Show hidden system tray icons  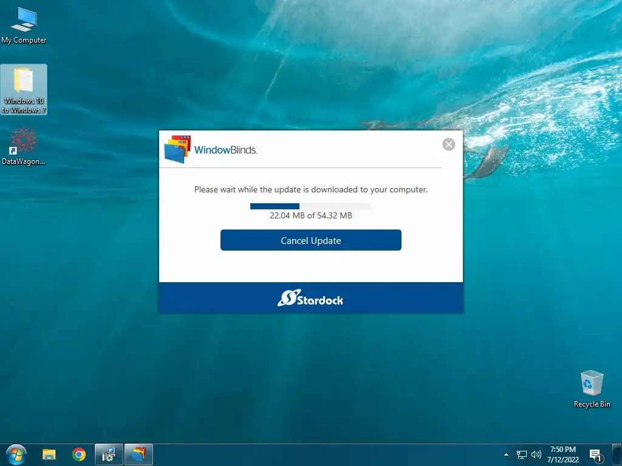point(506,454)
